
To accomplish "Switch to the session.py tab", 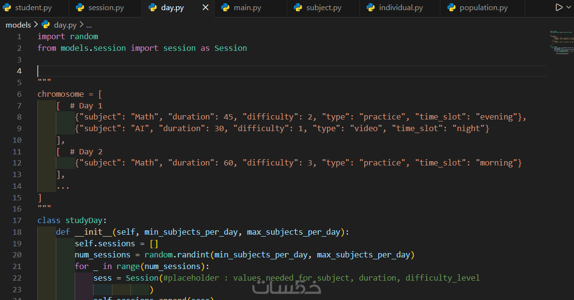I will pos(106,8).
